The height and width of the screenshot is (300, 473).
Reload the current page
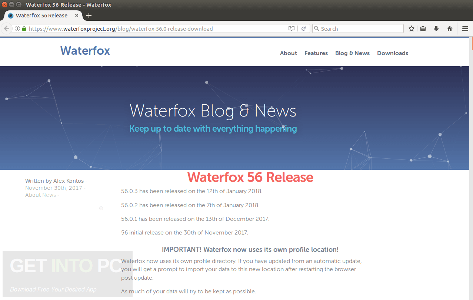[x=303, y=28]
